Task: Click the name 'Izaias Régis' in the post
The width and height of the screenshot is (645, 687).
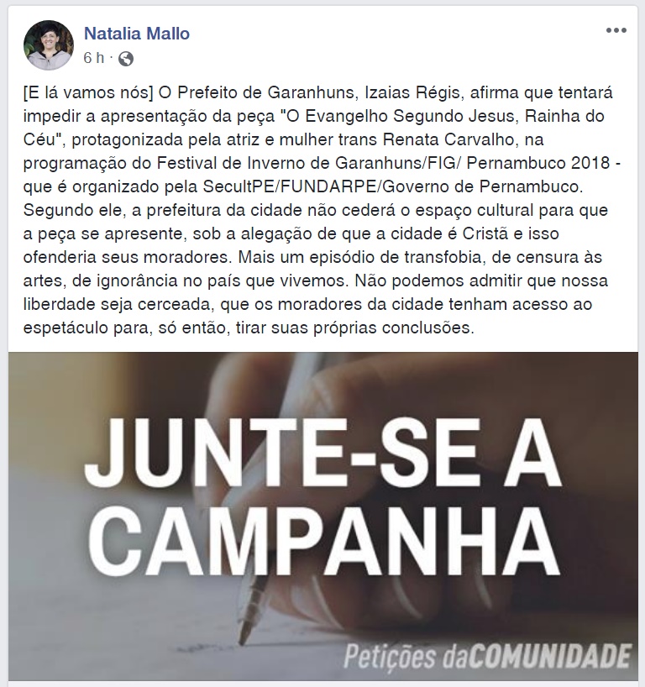Action: tap(412, 93)
